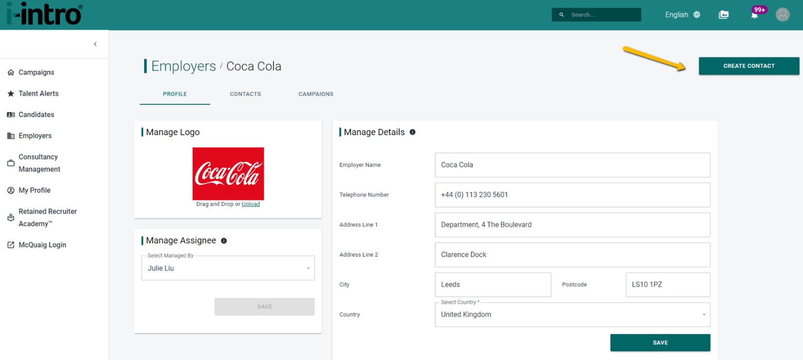Collapse the sidebar with the chevron

coord(95,44)
